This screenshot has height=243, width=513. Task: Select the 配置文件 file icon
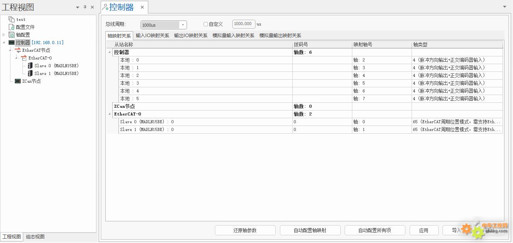(x=12, y=27)
